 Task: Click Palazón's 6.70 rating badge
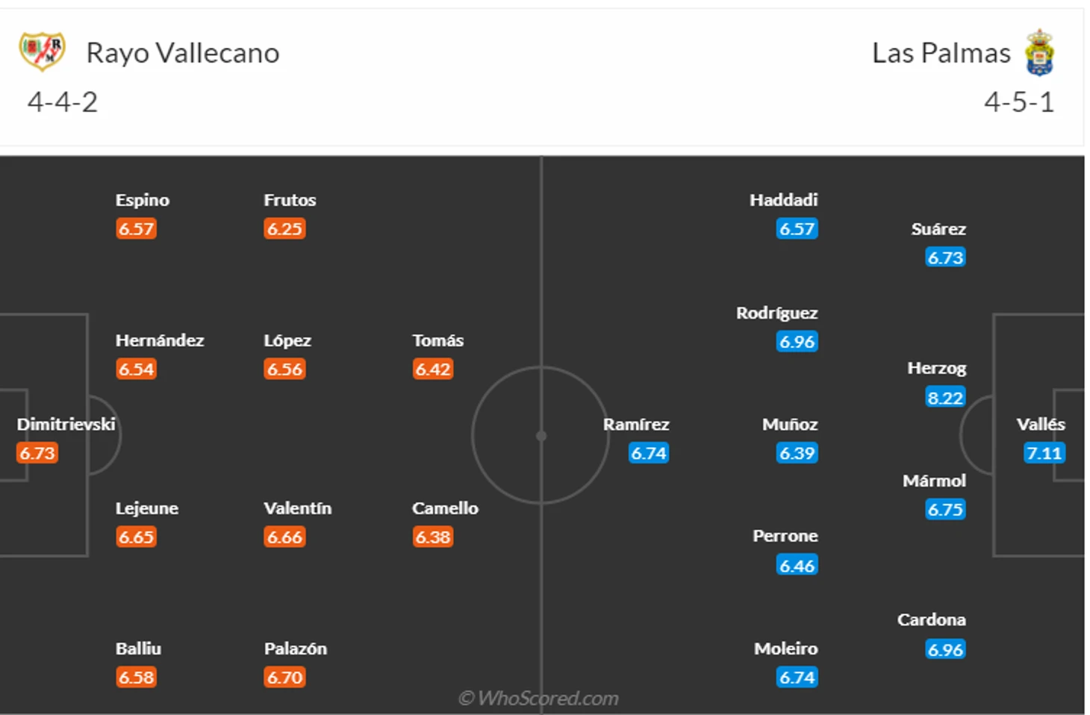click(284, 677)
